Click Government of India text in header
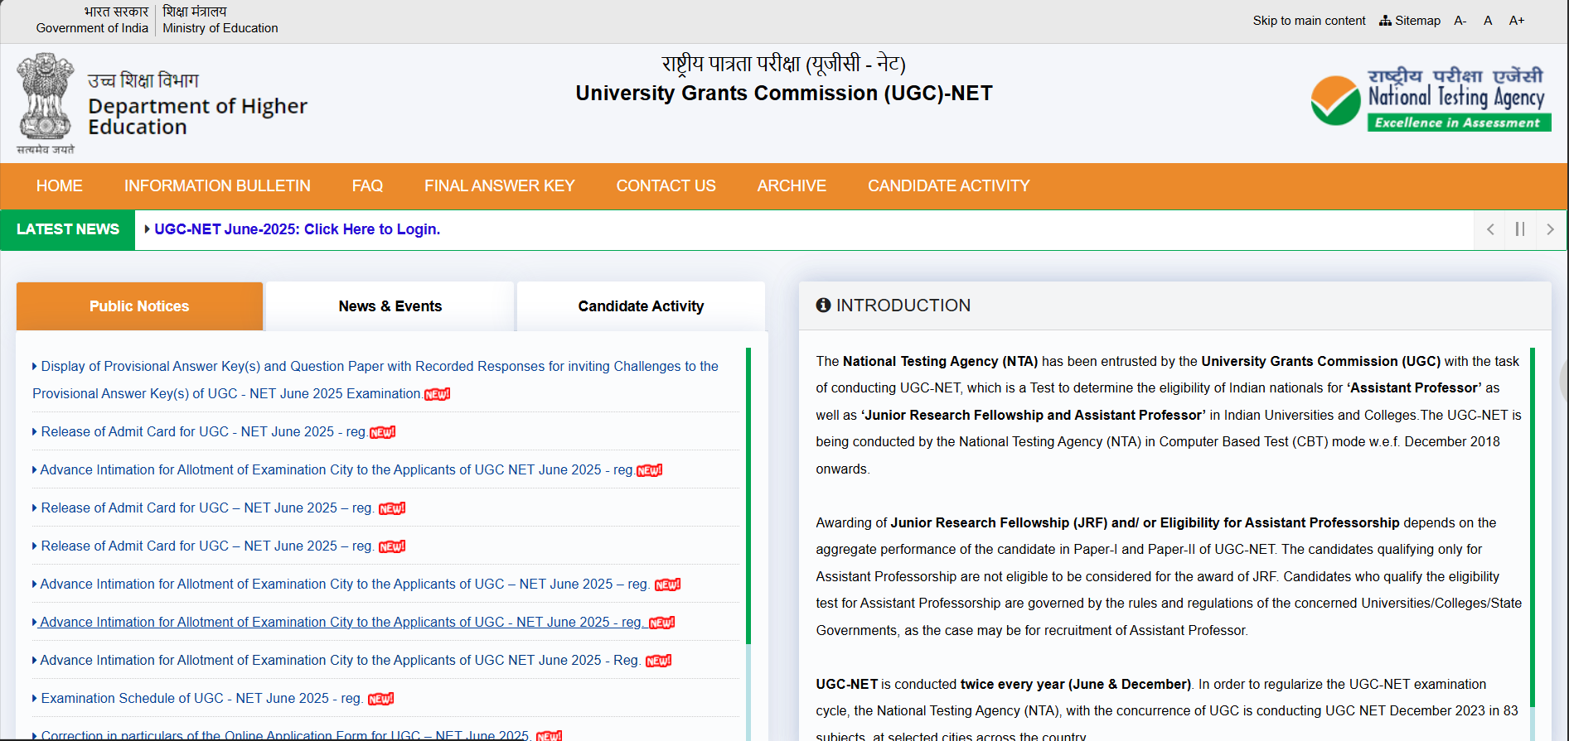 pos(92,28)
